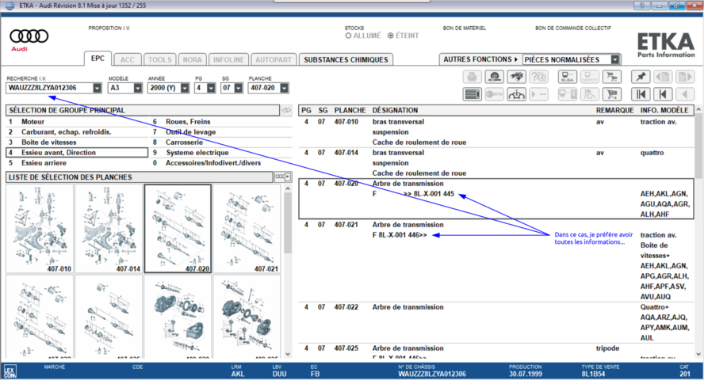
Task: Open the disc update icon
Action: coord(495,77)
